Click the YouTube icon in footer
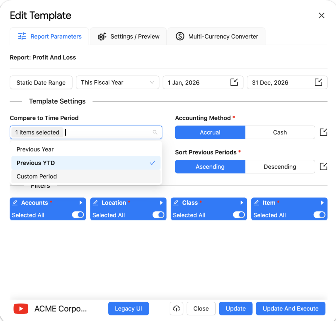Image resolution: width=336 pixels, height=321 pixels. tap(21, 309)
